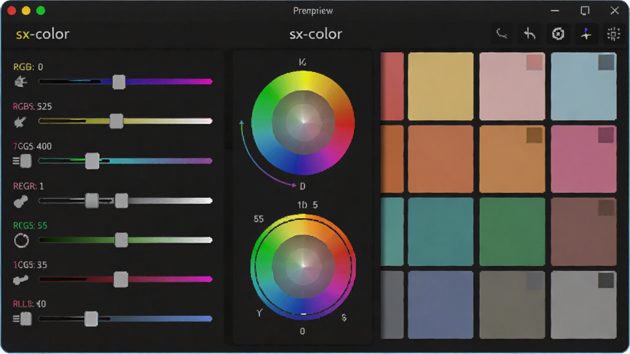Click the handle on the RGBS: 525 slider

[116, 121]
